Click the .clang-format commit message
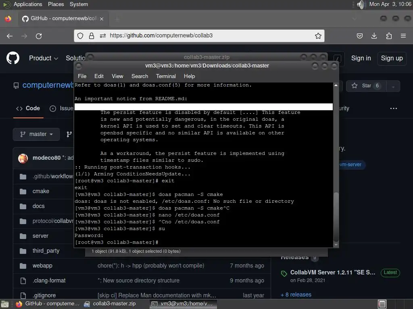 [x=138, y=280]
